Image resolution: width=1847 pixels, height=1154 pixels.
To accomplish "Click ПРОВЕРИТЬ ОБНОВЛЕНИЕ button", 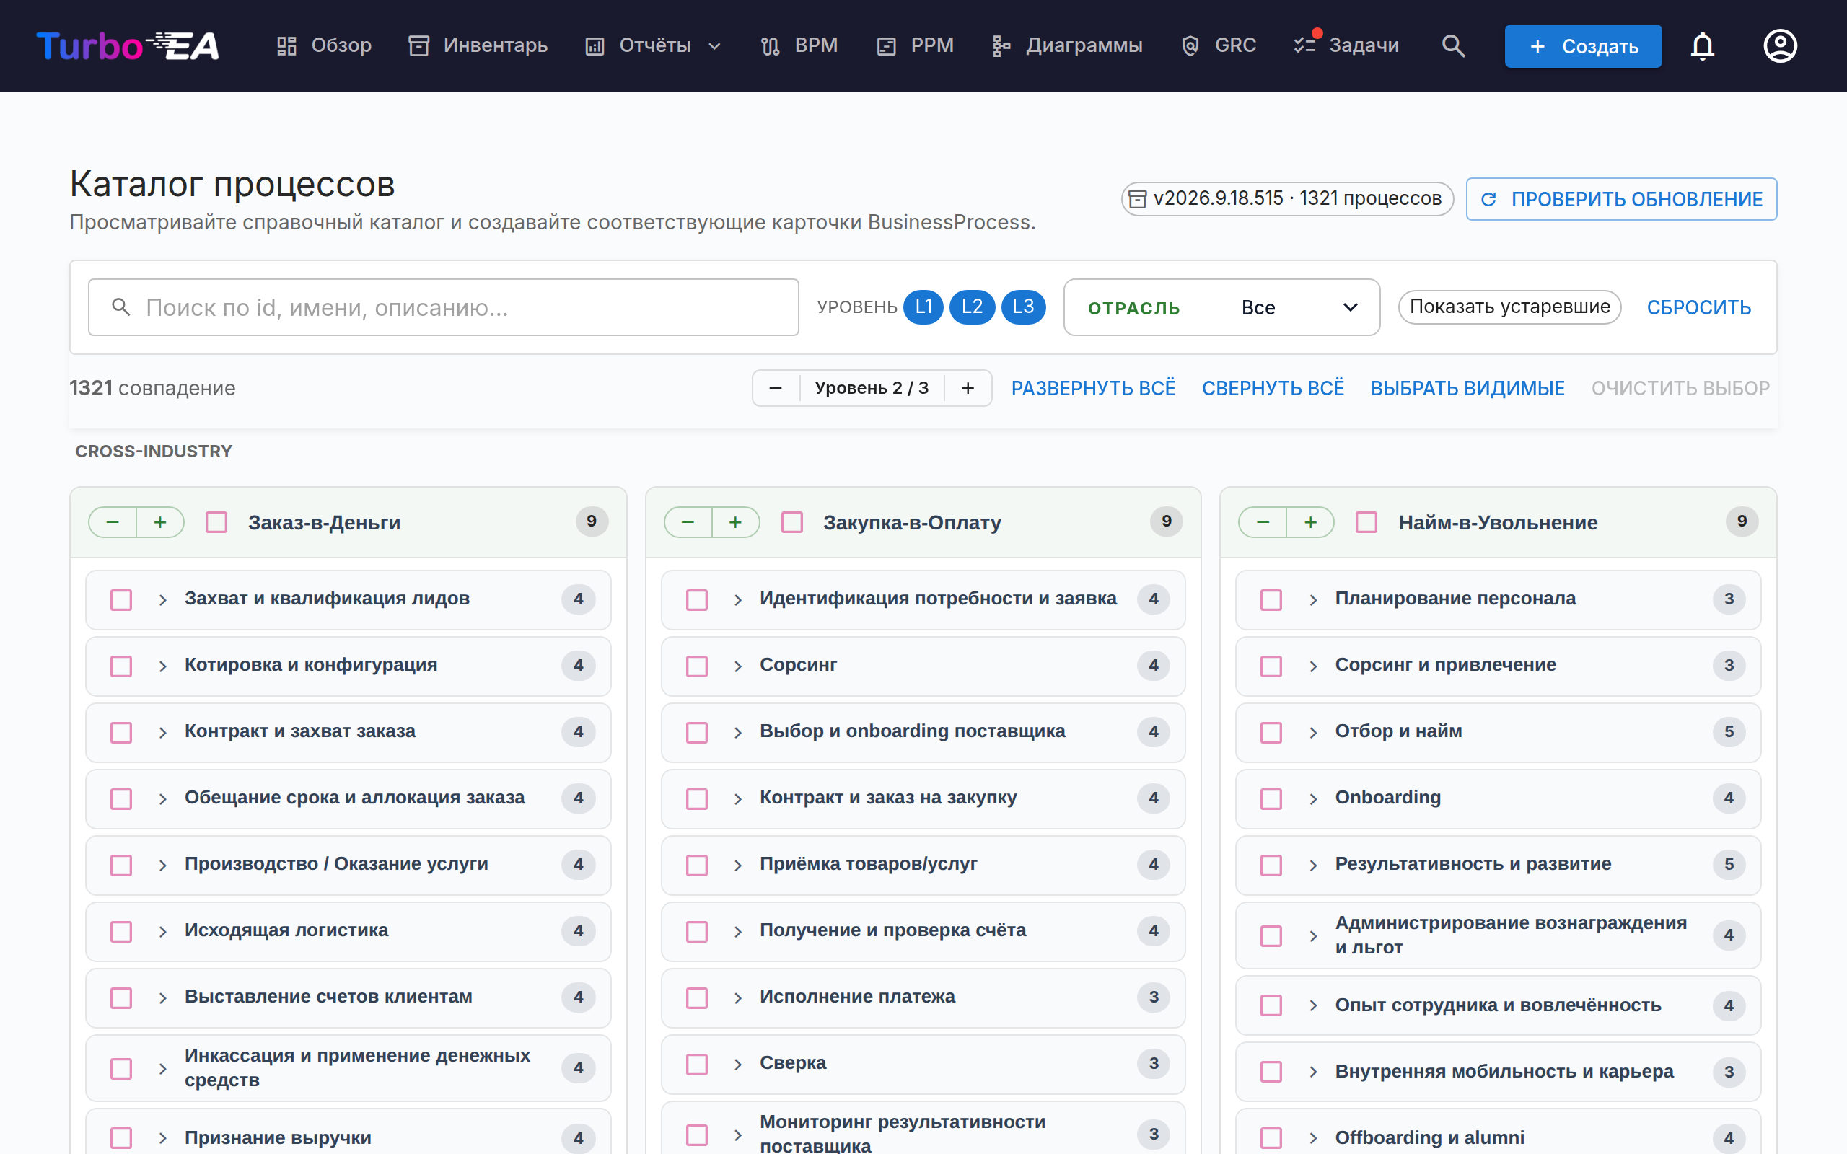I will click(1621, 199).
